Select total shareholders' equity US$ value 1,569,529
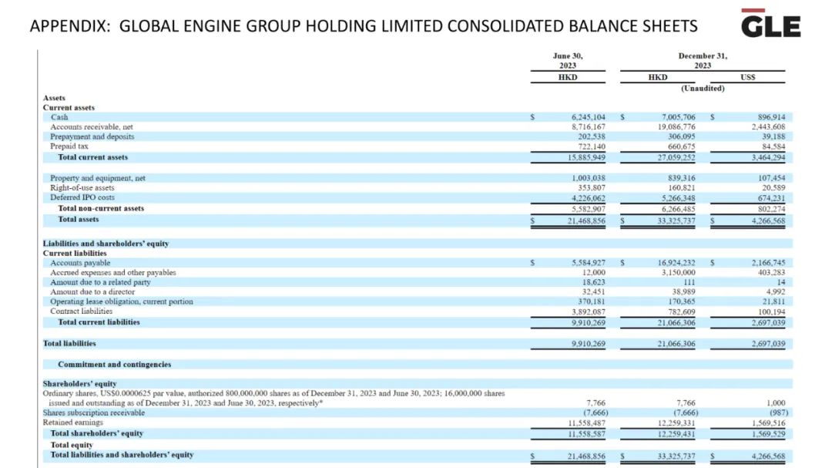Image resolution: width=832 pixels, height=468 pixels. (x=768, y=434)
